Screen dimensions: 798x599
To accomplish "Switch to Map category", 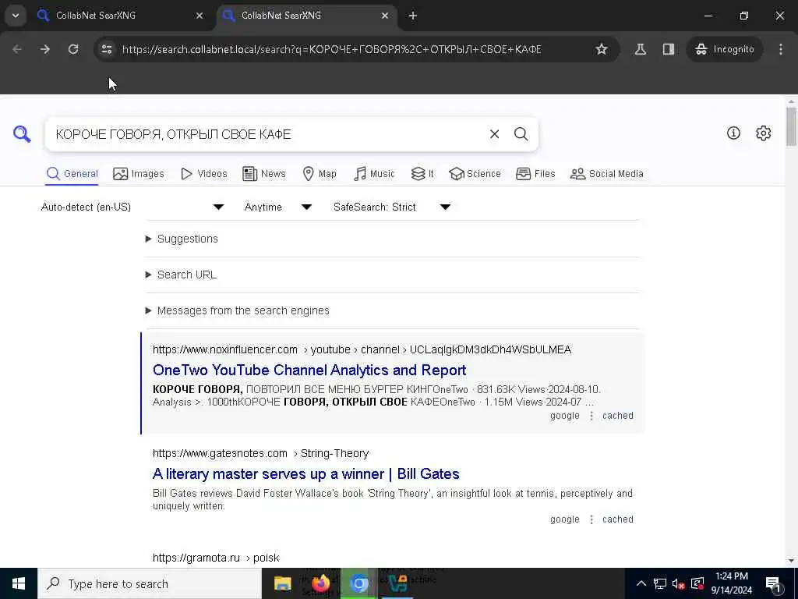I will point(319,174).
